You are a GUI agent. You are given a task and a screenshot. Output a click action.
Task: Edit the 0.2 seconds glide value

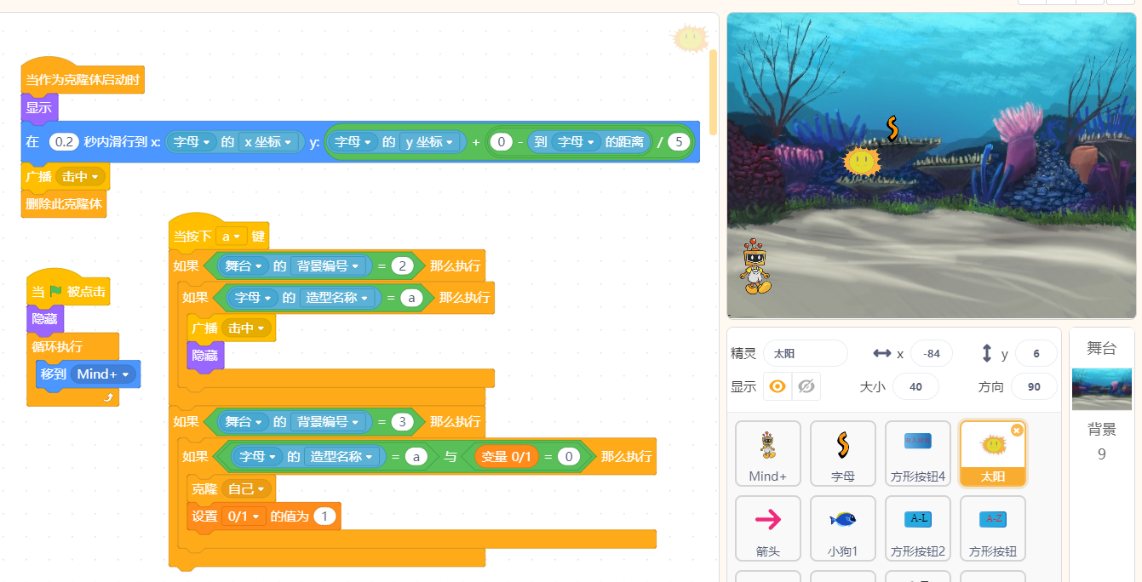[x=64, y=142]
